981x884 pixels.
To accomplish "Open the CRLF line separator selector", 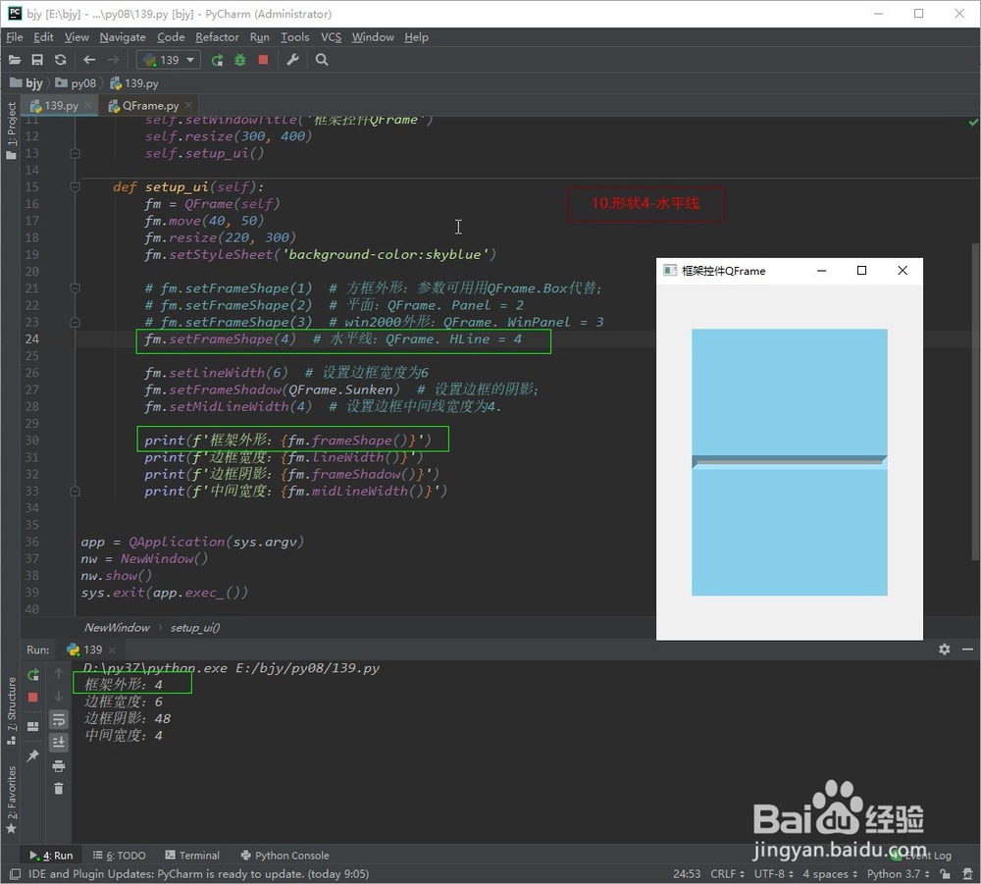I will [x=727, y=874].
